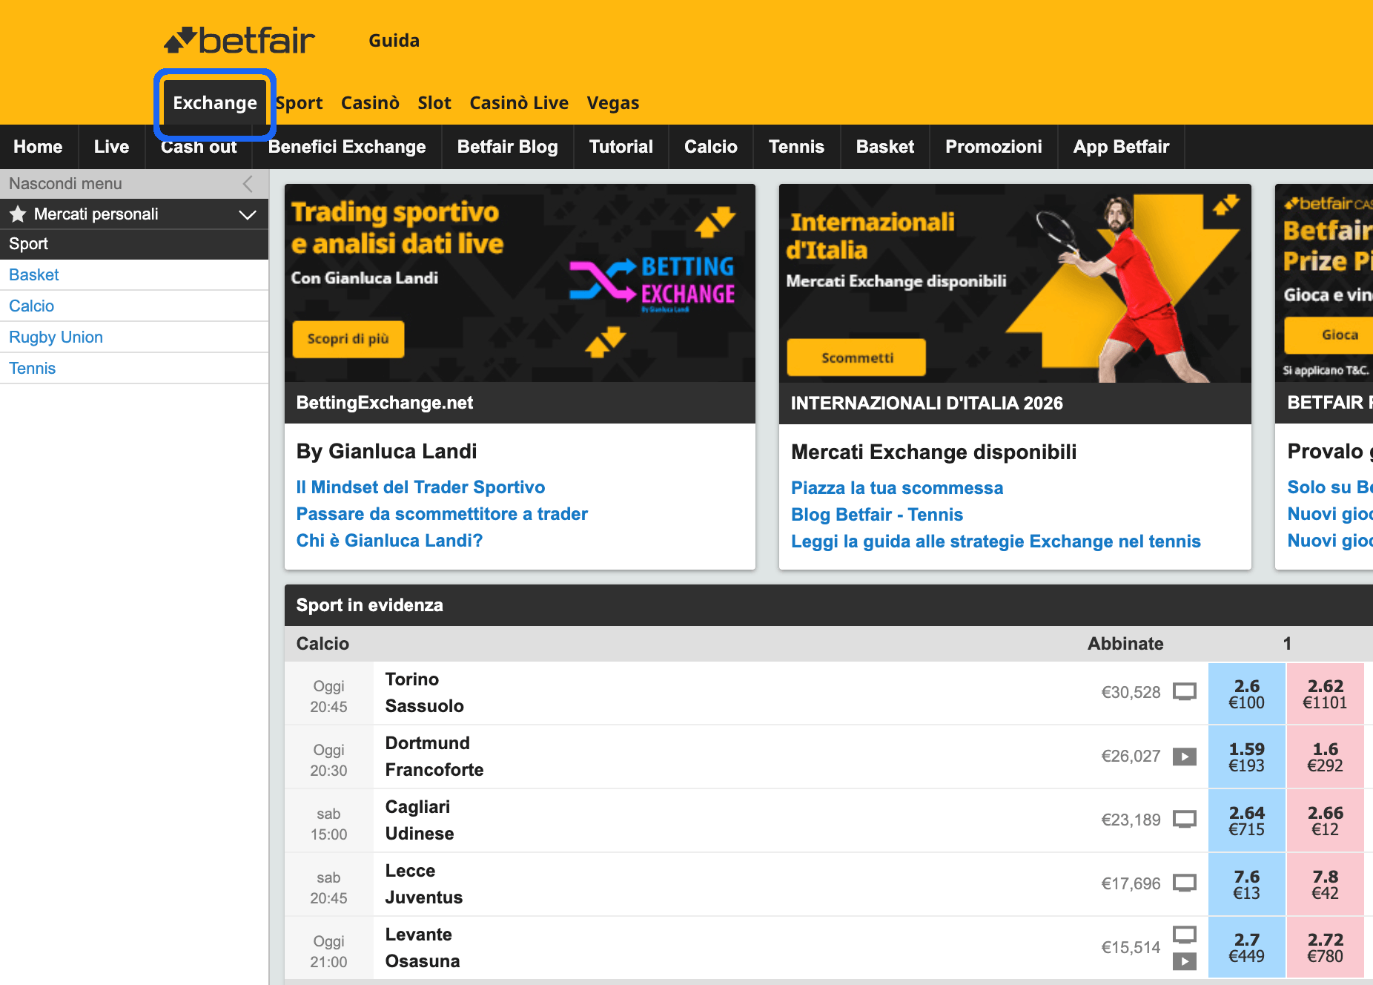Open Basket in the sidebar

click(x=134, y=275)
